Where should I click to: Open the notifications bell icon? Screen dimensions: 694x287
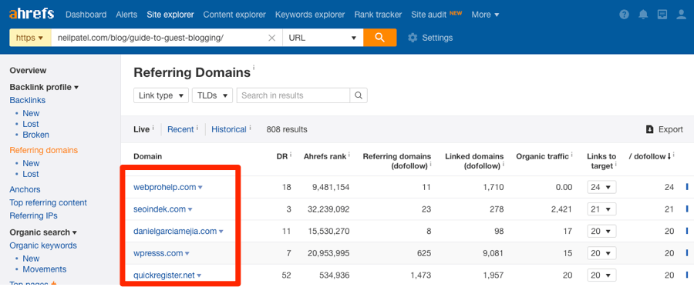(643, 15)
